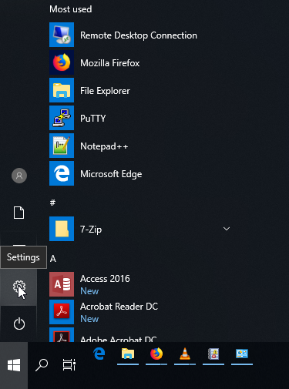Click the 'Mozilla Firefox' text label
This screenshot has height=389, width=289.
[110, 63]
